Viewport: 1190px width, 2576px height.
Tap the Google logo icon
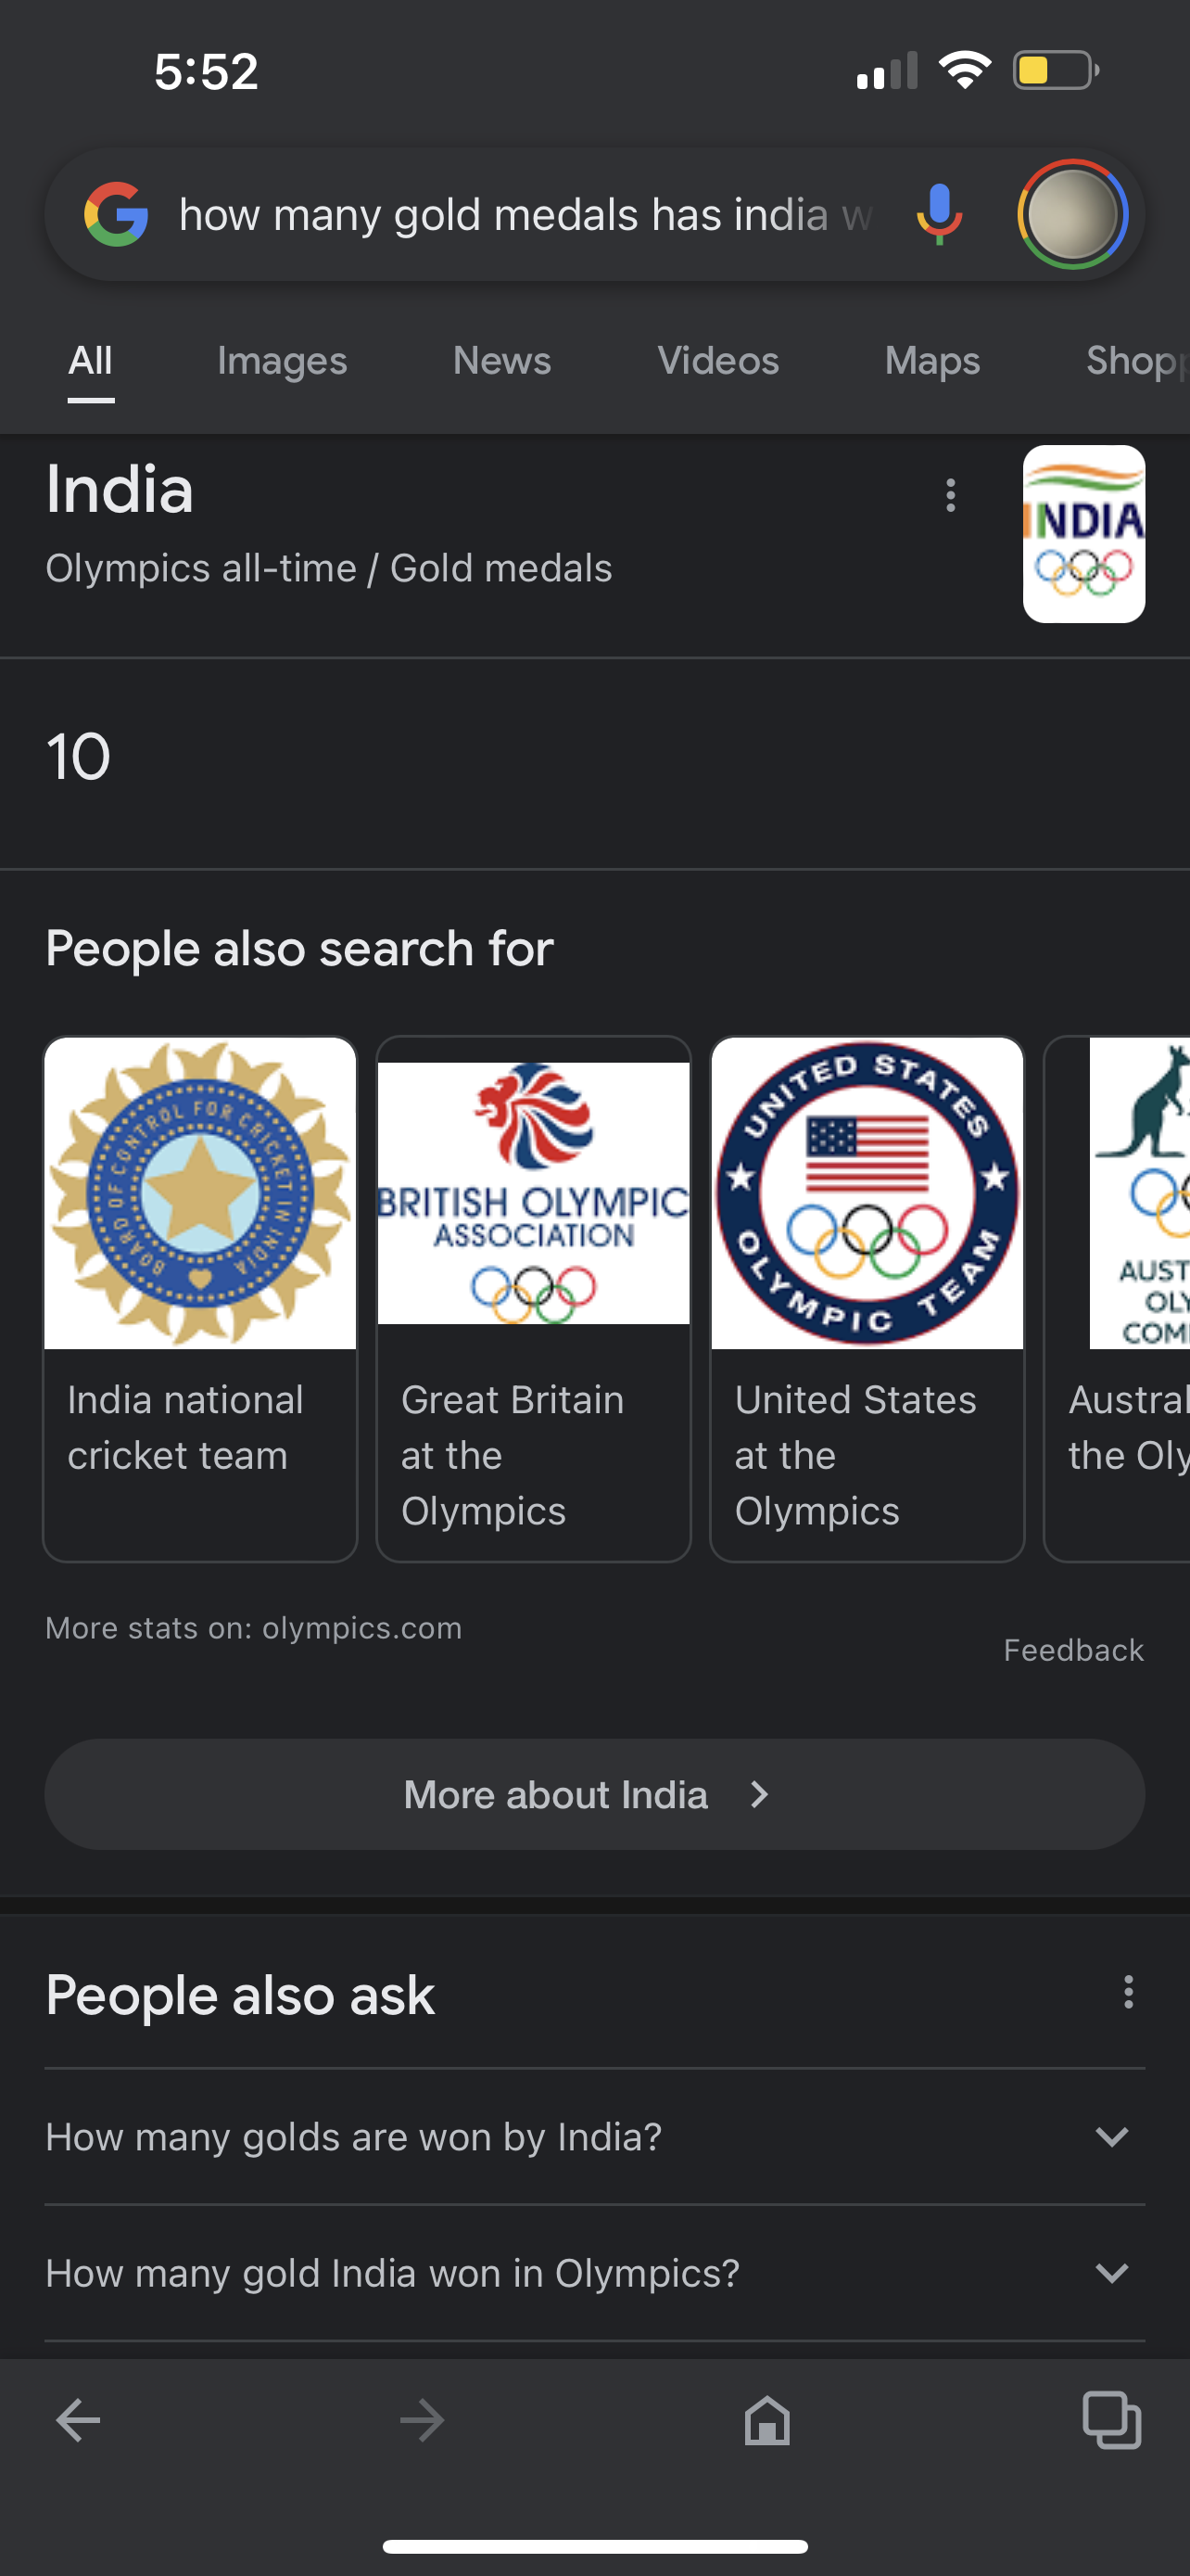116,214
